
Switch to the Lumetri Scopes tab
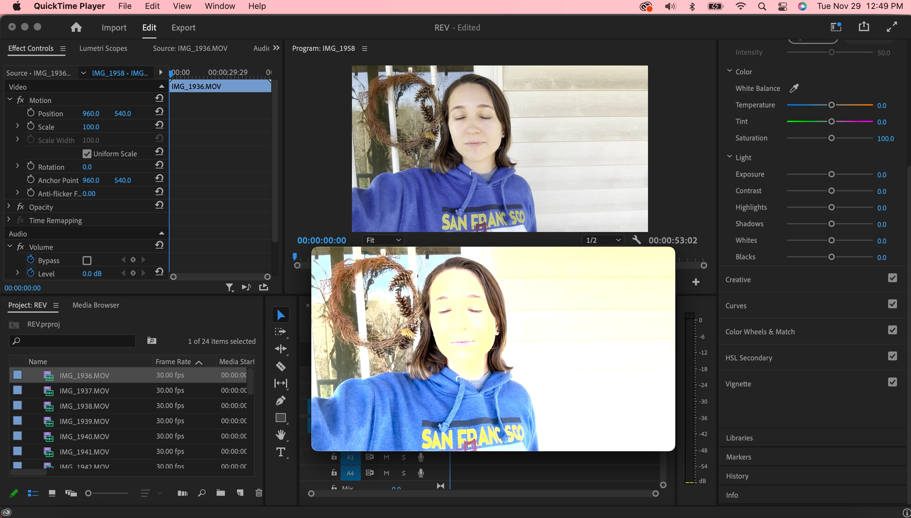tap(103, 48)
